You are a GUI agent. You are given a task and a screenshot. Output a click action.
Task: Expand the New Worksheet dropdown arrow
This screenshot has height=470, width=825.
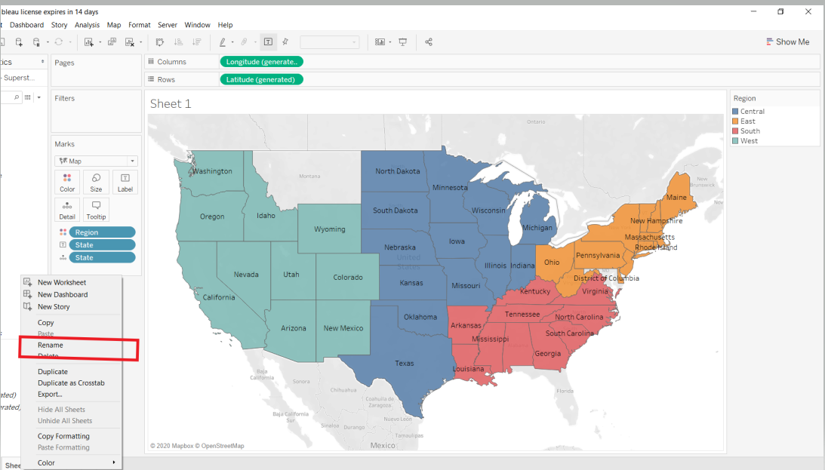100,42
